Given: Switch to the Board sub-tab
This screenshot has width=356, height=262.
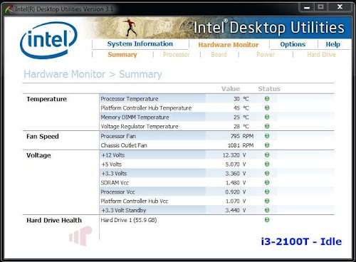Looking at the screenshot, I should 219,55.
